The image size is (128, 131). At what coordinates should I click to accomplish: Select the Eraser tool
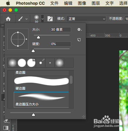pyautogui.click(x=6, y=121)
